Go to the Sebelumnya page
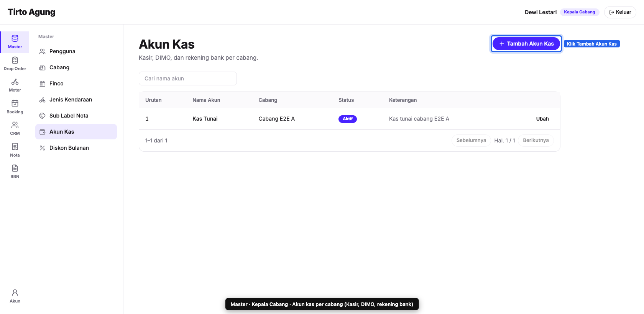 [x=471, y=141]
